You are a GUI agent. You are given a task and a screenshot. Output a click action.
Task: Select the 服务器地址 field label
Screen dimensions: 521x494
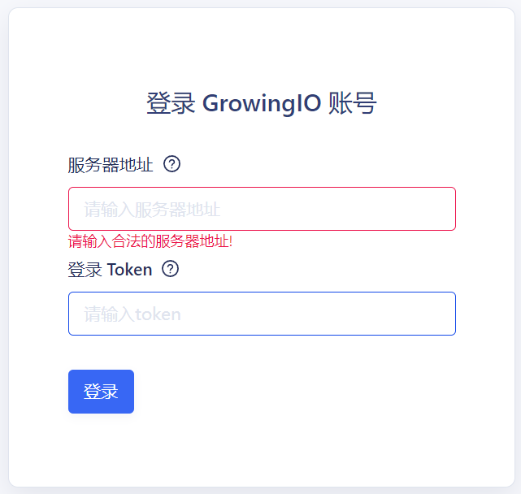click(111, 165)
